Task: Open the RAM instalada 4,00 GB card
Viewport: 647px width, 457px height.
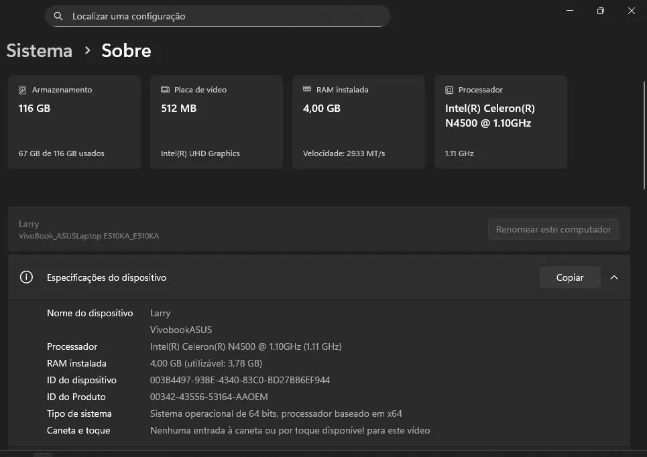Action: (359, 122)
